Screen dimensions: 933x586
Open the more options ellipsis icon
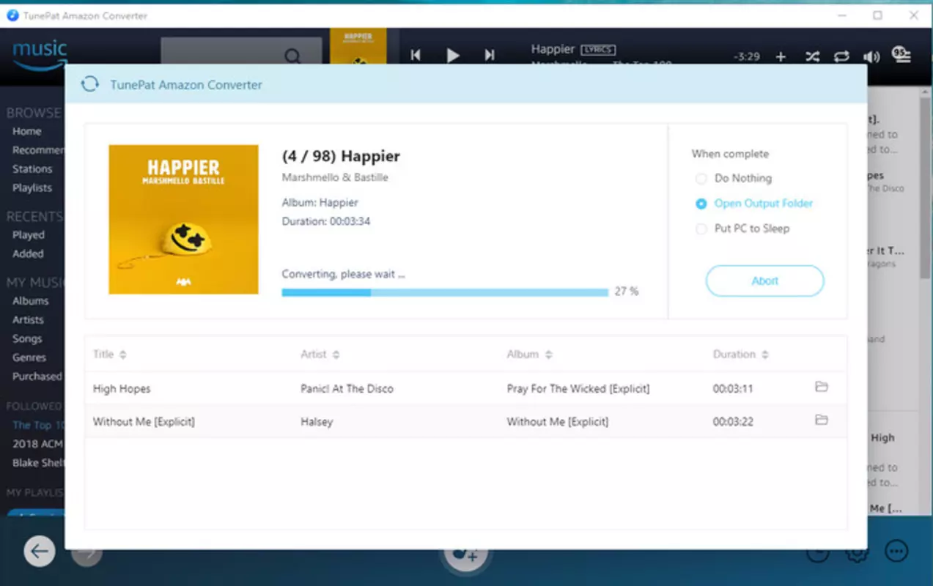point(896,552)
